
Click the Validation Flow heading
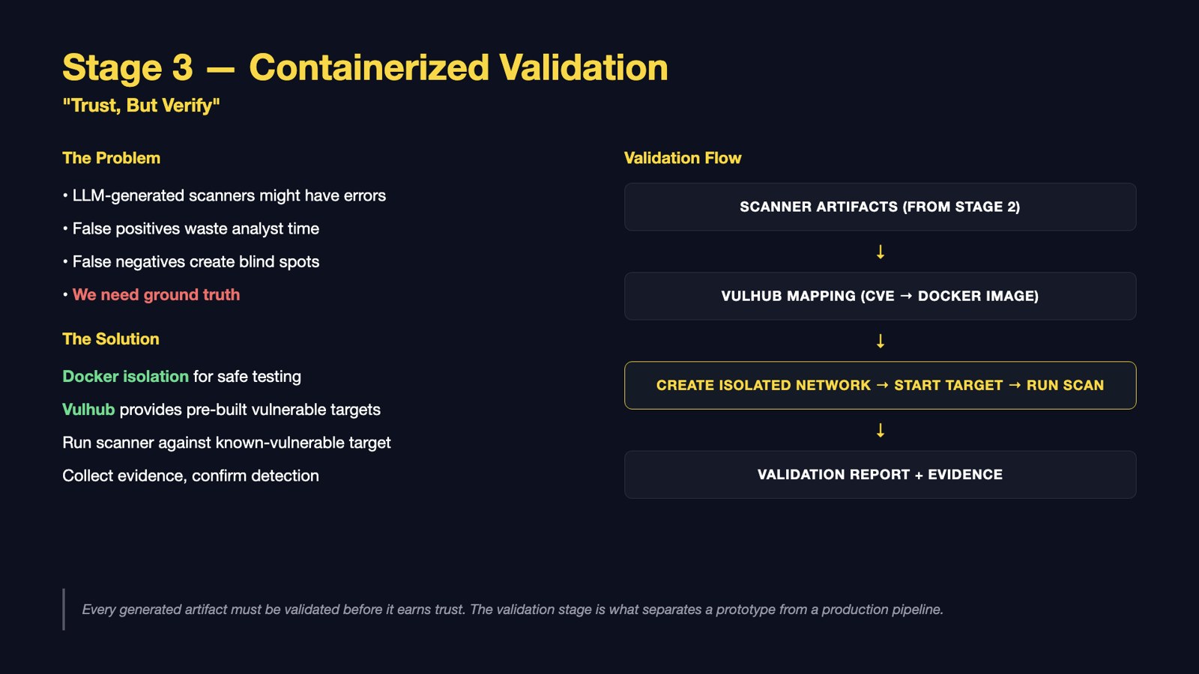pos(683,158)
